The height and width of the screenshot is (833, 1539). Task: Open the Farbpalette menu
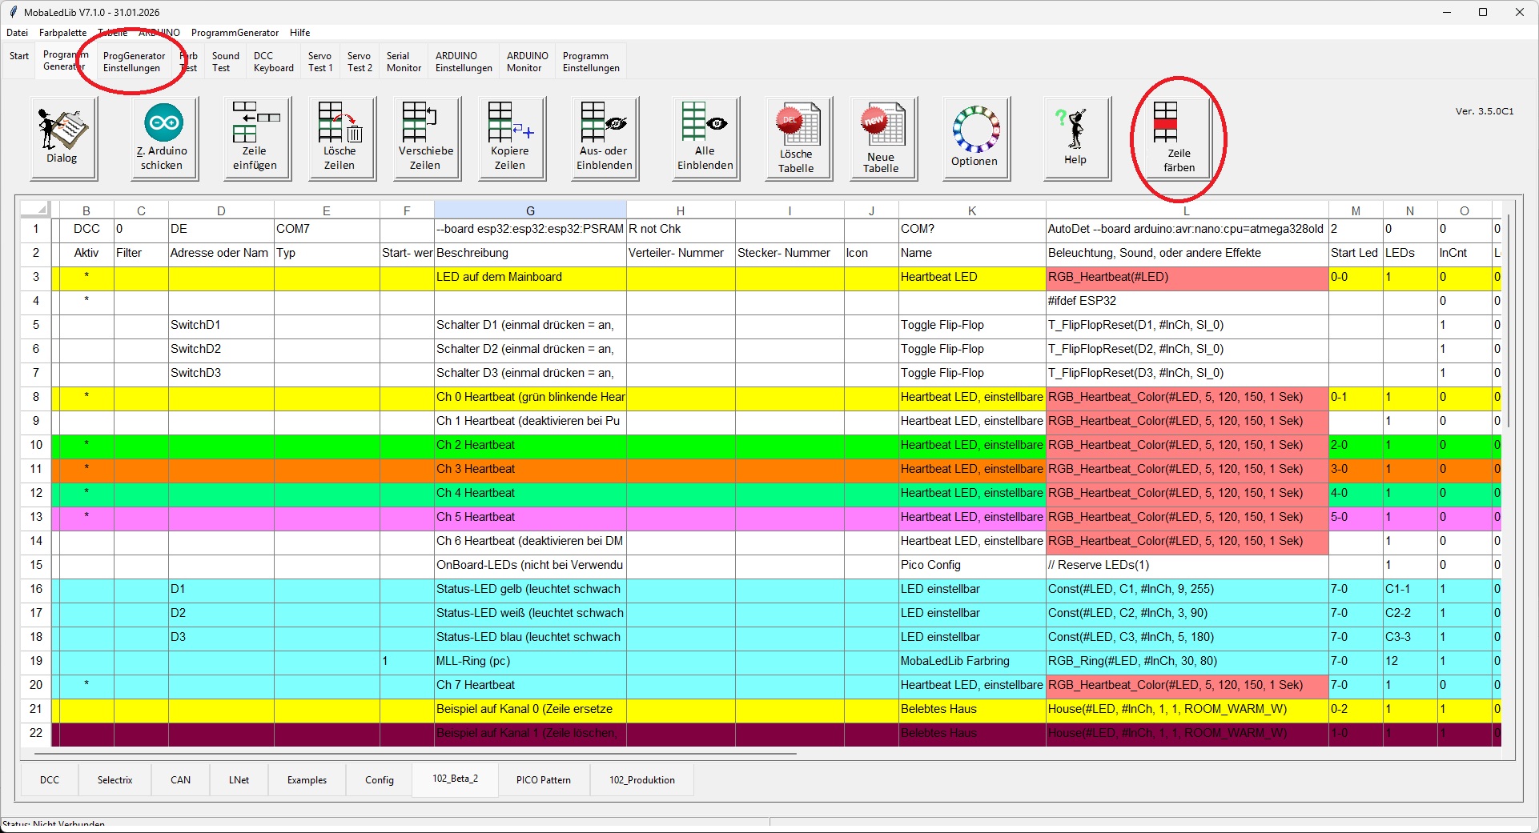(62, 33)
